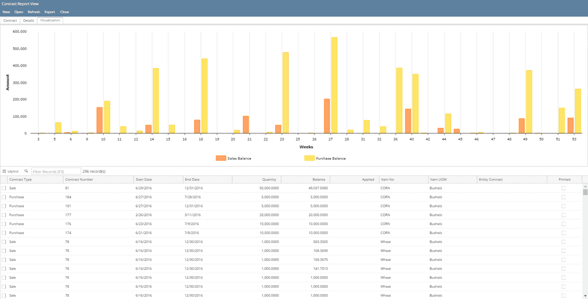Open the Details tab
Viewport: 588px width, 299px height.
coord(28,20)
